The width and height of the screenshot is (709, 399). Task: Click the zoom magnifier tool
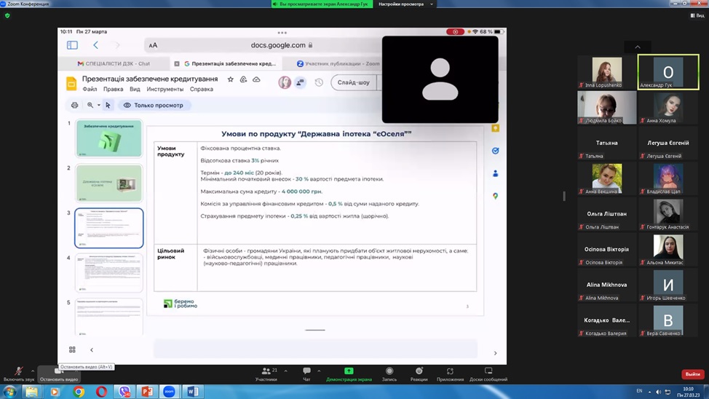pos(90,105)
